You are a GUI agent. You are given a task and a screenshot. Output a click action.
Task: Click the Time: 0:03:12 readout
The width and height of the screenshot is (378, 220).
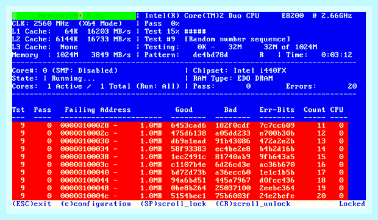coord(319,55)
